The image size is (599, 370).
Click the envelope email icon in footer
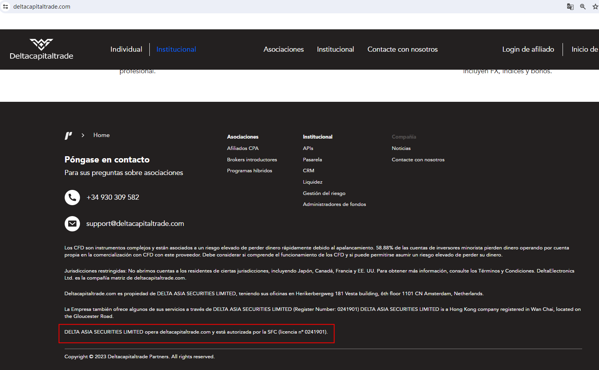pos(72,224)
